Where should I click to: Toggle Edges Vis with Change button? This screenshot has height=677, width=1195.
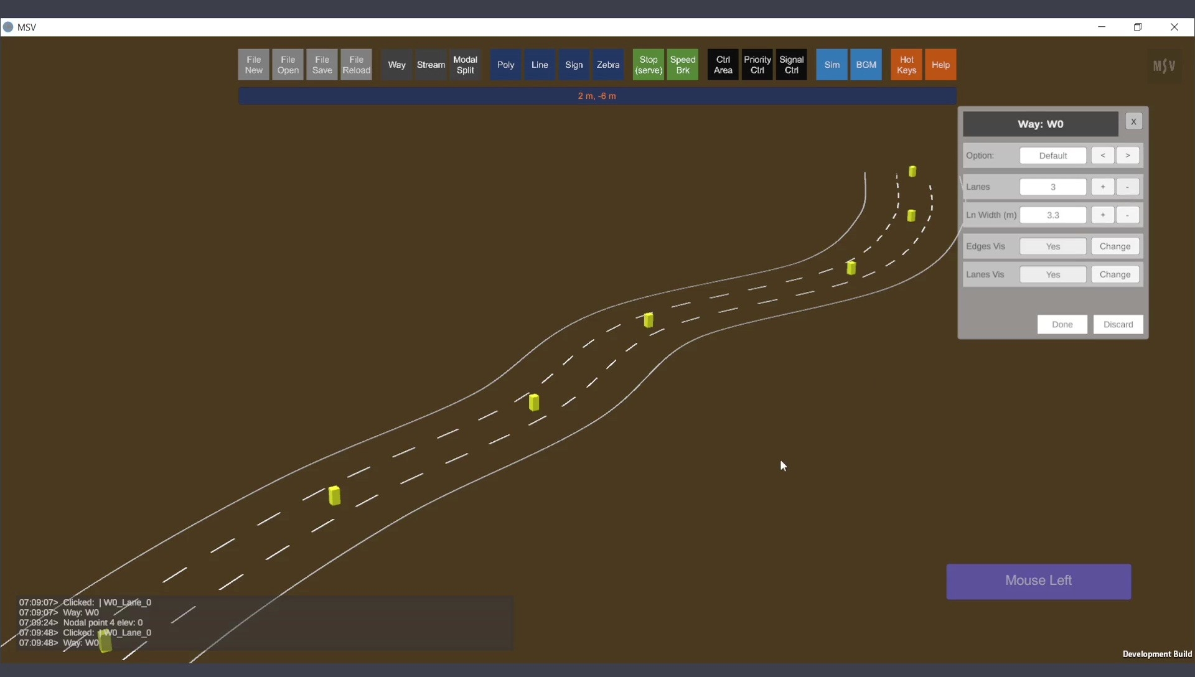coord(1115,246)
